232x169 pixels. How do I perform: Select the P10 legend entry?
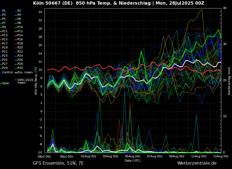[x=20, y=27]
